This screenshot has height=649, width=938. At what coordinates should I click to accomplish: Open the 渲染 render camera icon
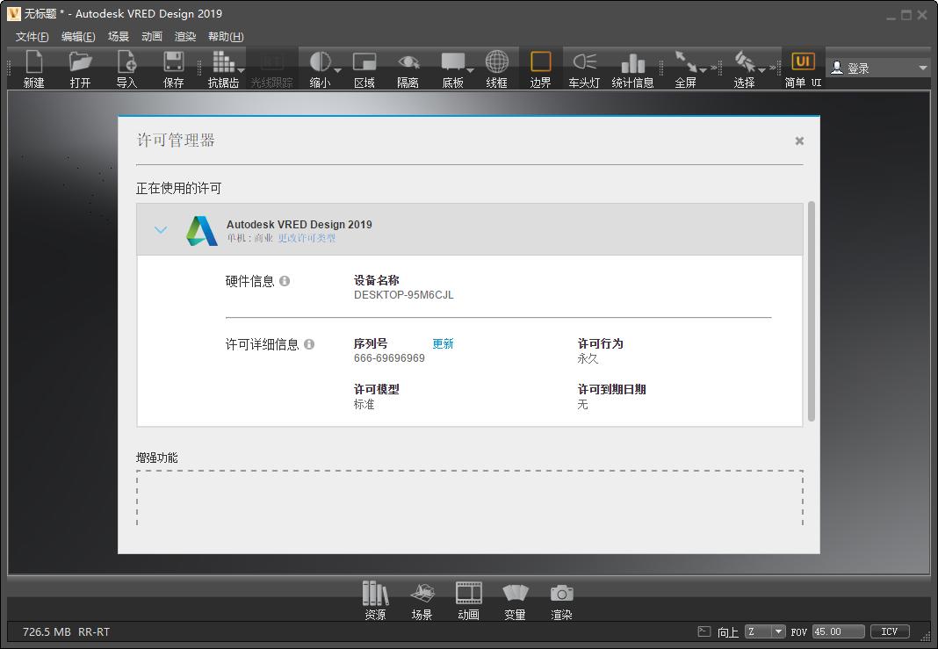pos(562,593)
